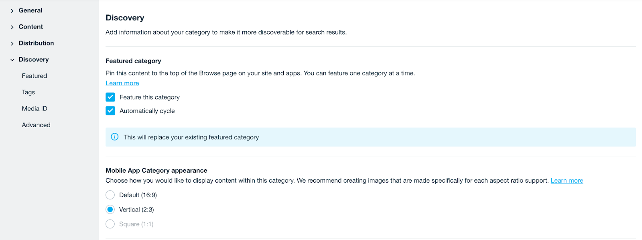Screen dimensions: 642x240
Task: Expand the General section chevron
Action: click(12, 11)
